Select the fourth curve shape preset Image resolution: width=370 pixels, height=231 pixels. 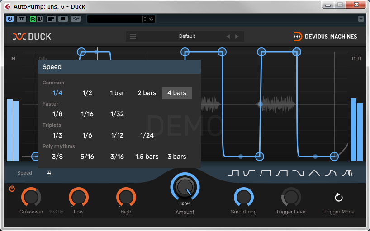(x=282, y=173)
